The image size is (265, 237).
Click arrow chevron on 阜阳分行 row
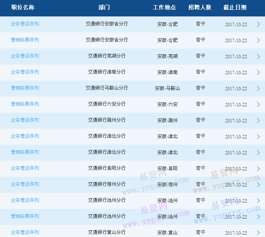(258, 169)
